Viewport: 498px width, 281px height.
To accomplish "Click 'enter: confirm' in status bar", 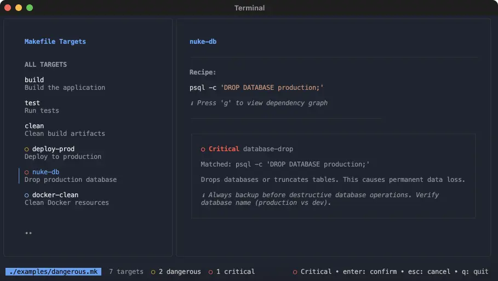I will 370,272.
